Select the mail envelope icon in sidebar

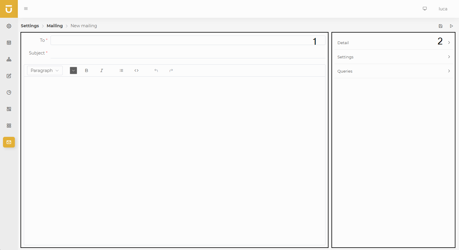(x=9, y=142)
